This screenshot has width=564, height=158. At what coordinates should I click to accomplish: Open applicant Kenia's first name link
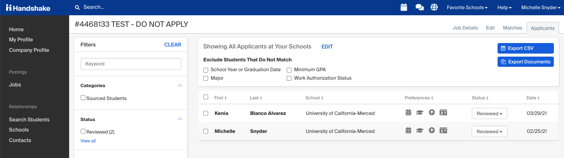[x=221, y=113]
